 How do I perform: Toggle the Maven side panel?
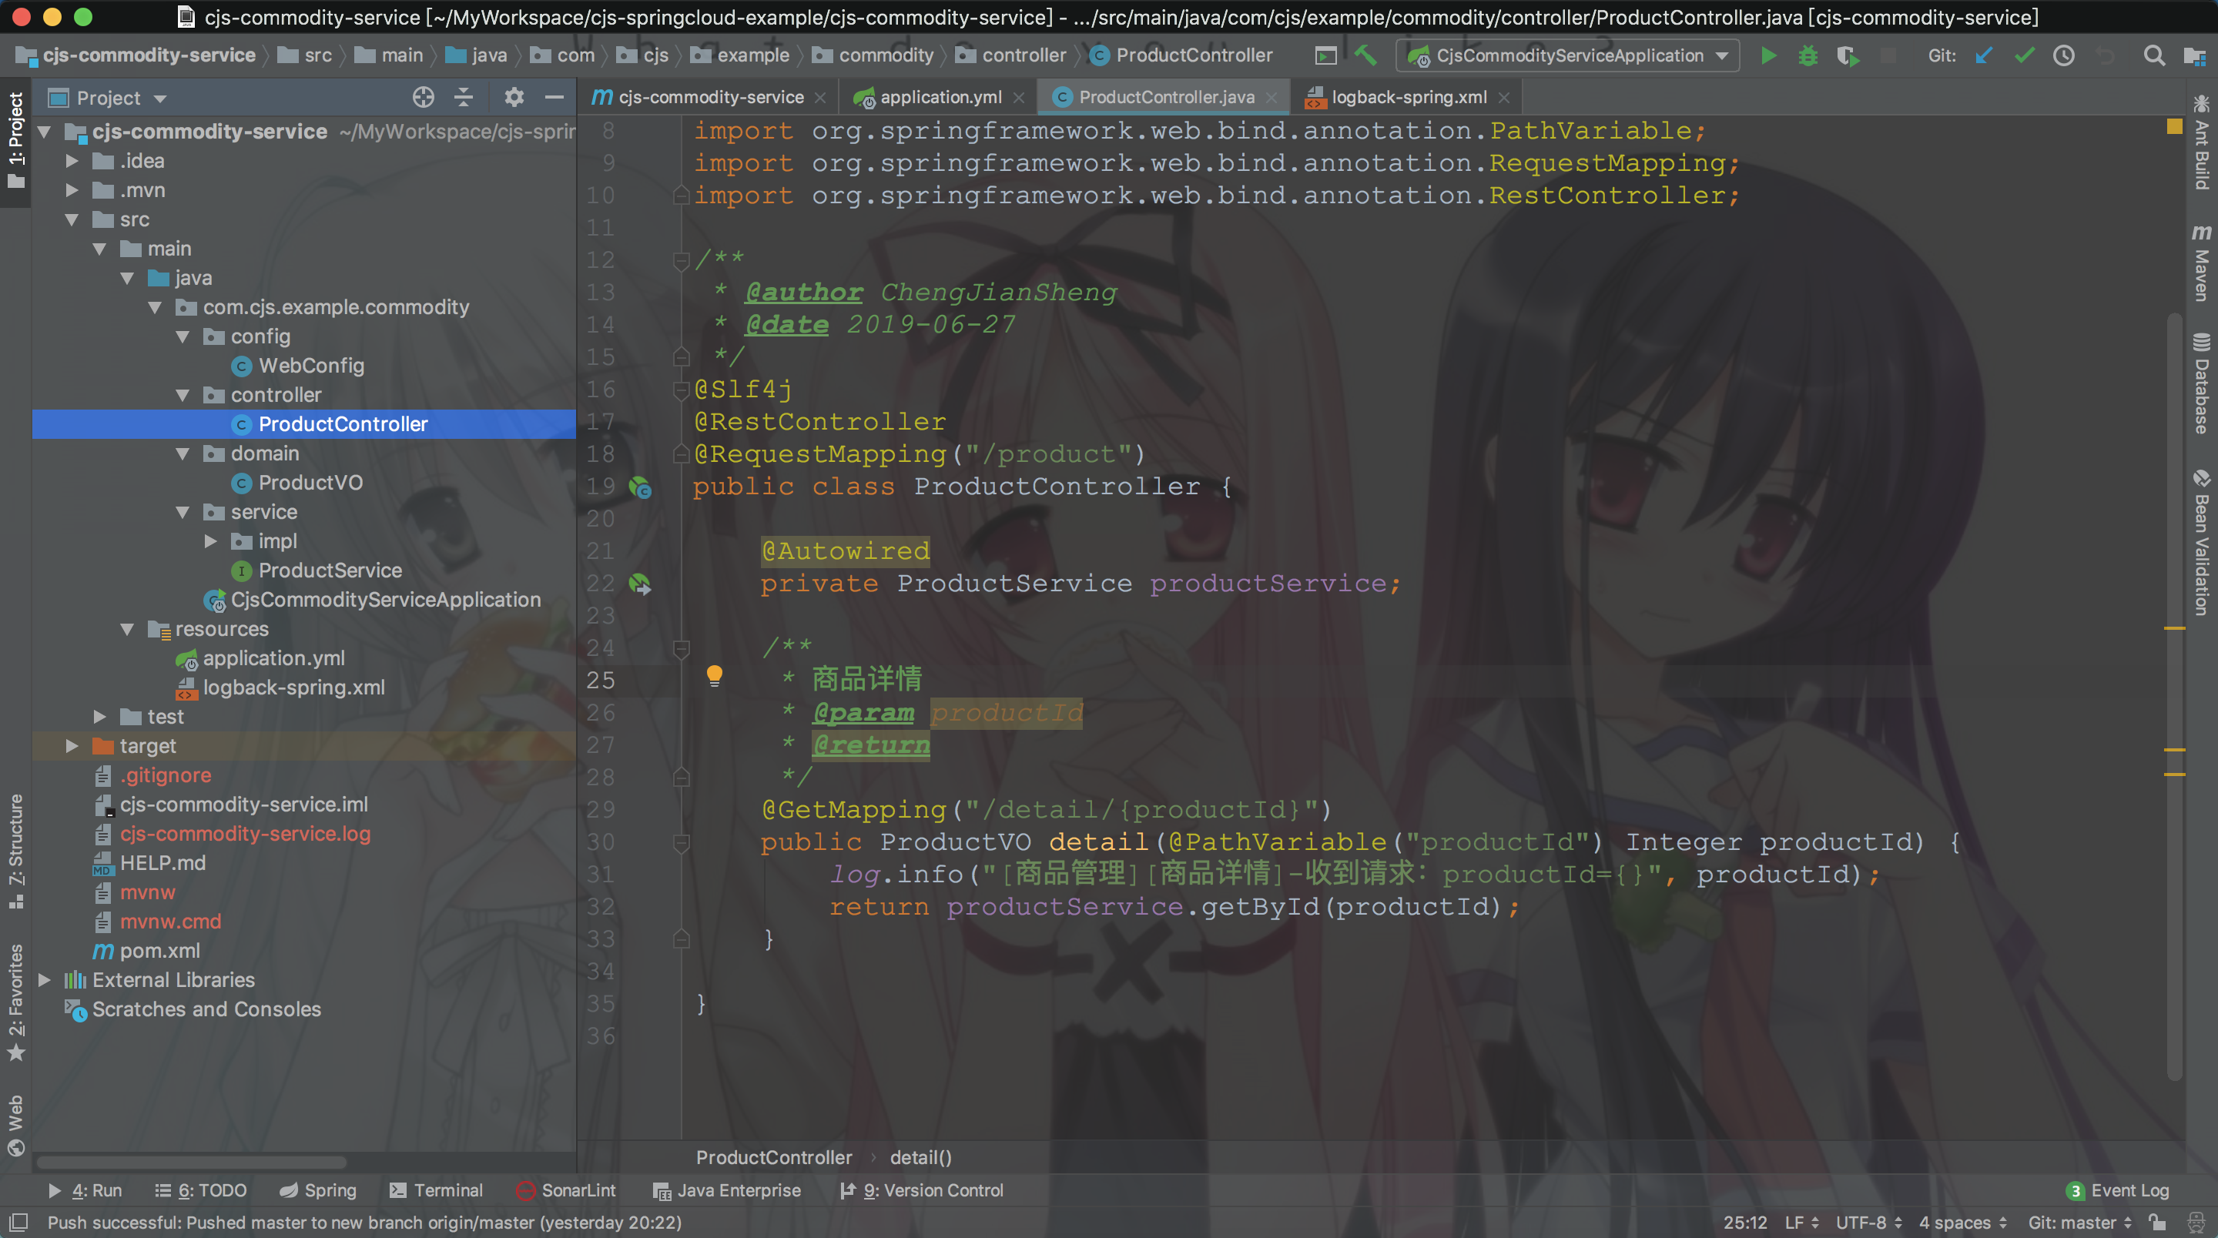(2201, 263)
